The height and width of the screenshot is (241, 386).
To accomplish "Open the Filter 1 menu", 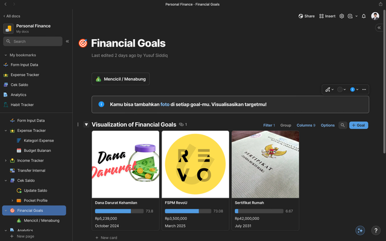I will [x=269, y=125].
